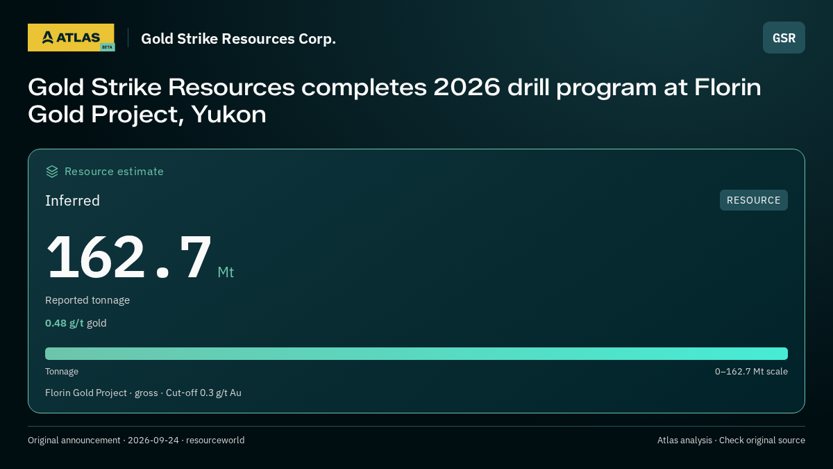Image resolution: width=833 pixels, height=469 pixels.
Task: Click the drill program headline text
Action: 394,101
